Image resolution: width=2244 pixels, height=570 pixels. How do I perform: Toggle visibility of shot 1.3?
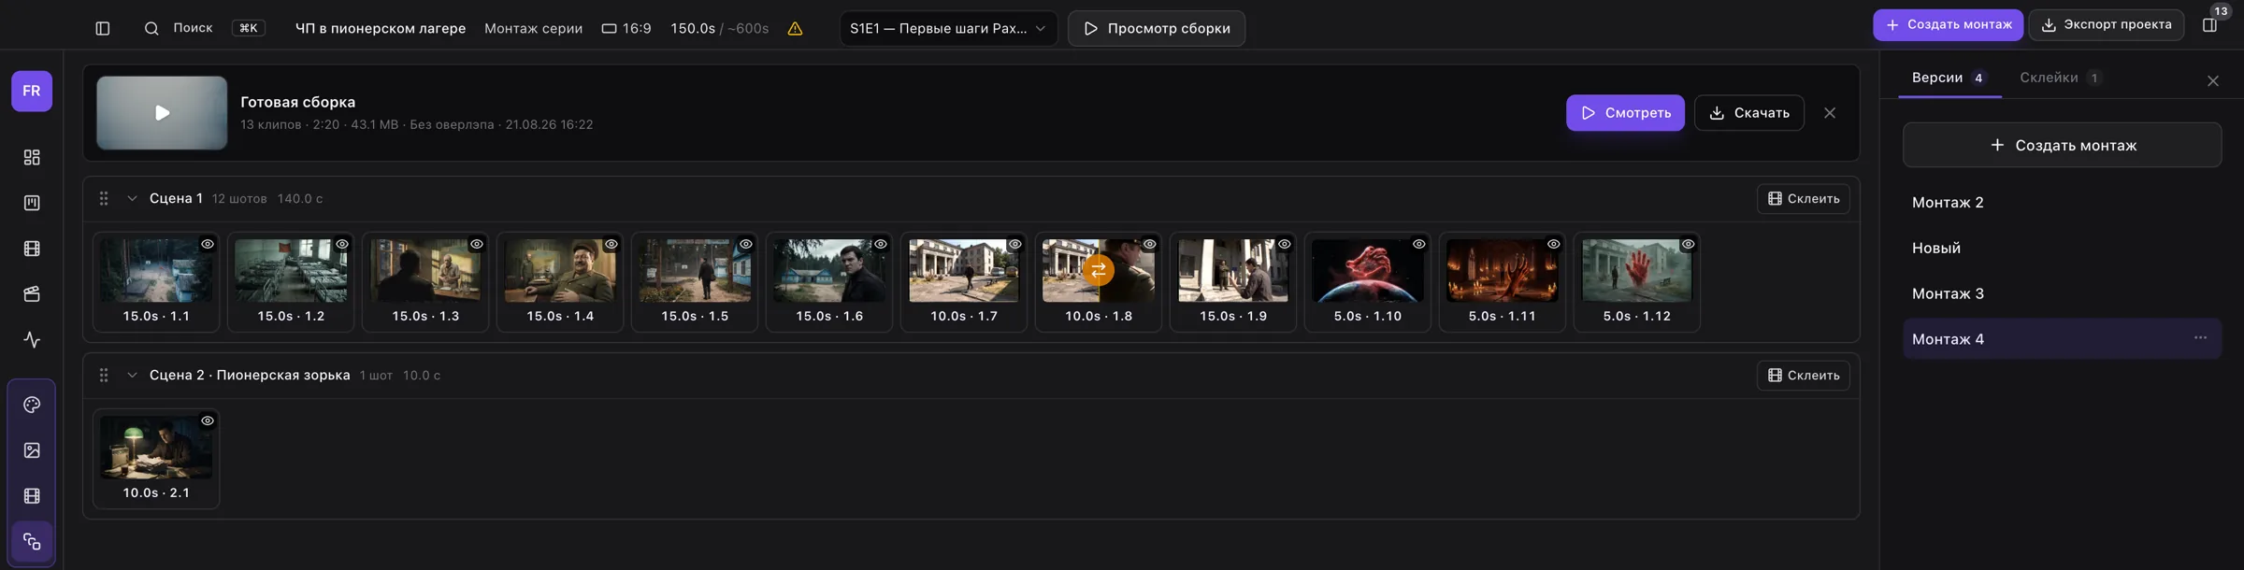pos(477,244)
